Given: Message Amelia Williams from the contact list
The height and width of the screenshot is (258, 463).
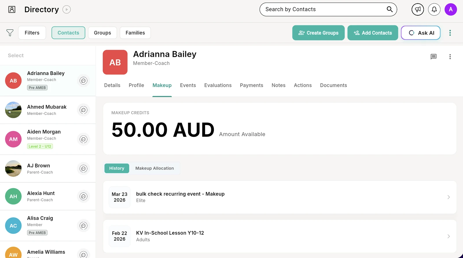Looking at the screenshot, I should click(x=83, y=255).
